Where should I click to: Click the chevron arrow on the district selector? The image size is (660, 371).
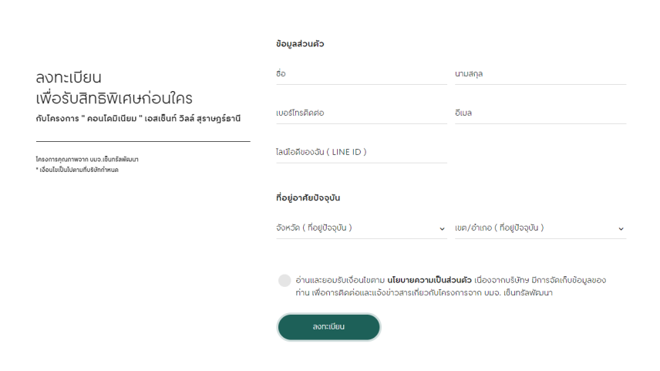[x=621, y=229]
